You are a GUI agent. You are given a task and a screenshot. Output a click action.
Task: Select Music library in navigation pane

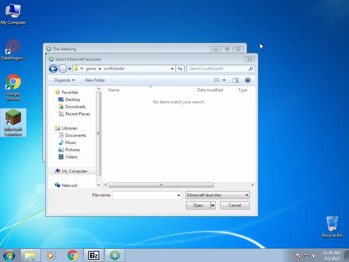(x=71, y=143)
